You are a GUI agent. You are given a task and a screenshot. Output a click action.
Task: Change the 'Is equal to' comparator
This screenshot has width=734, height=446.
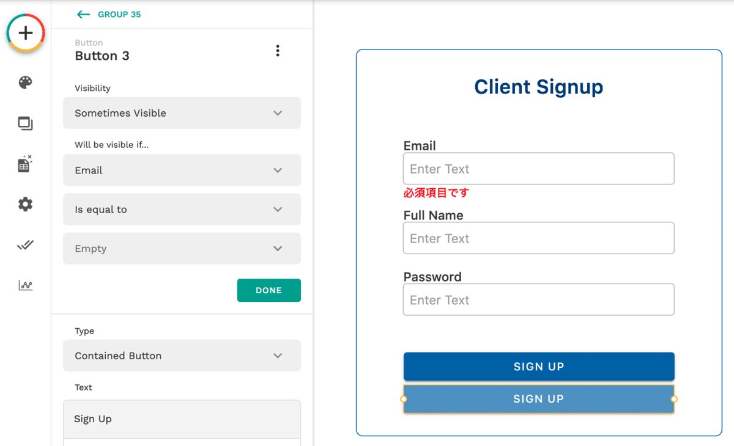coord(182,210)
